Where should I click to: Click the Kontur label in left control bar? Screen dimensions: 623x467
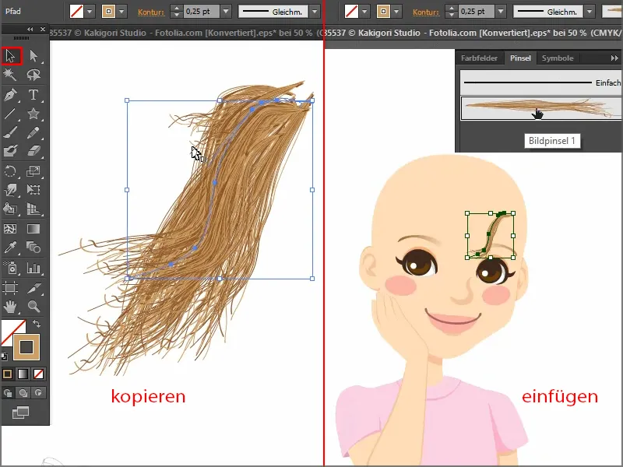(151, 12)
